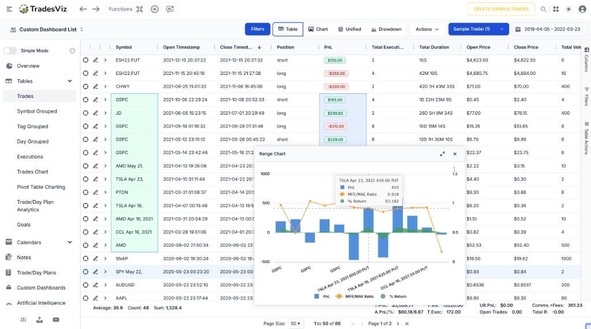The height and width of the screenshot is (329, 591).
Task: Expand the AUDUSD trade row chevron
Action: coord(105,285)
